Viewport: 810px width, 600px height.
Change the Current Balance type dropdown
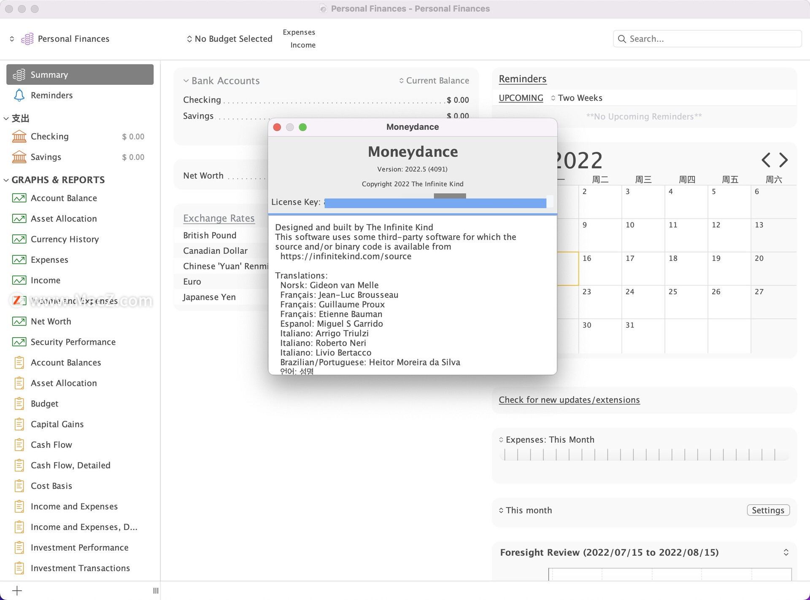[x=434, y=81]
